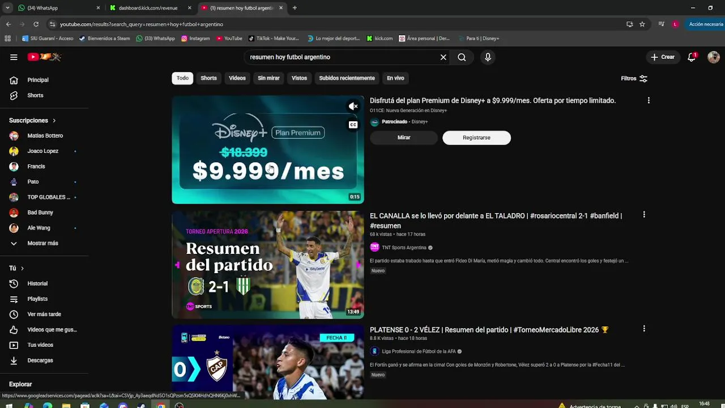Click the Crear button
Viewport: 725px width, 408px height.
[x=663, y=57]
